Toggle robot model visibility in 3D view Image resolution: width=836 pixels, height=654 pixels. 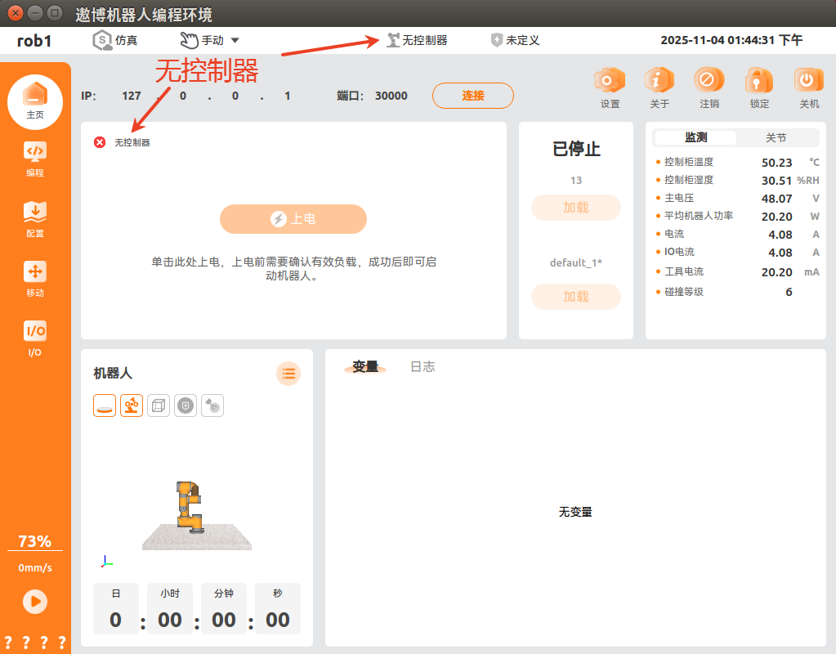(x=132, y=405)
